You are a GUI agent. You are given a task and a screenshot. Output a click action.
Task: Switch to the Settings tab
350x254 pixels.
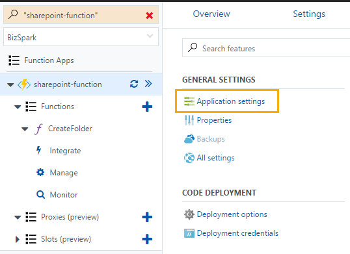point(309,14)
